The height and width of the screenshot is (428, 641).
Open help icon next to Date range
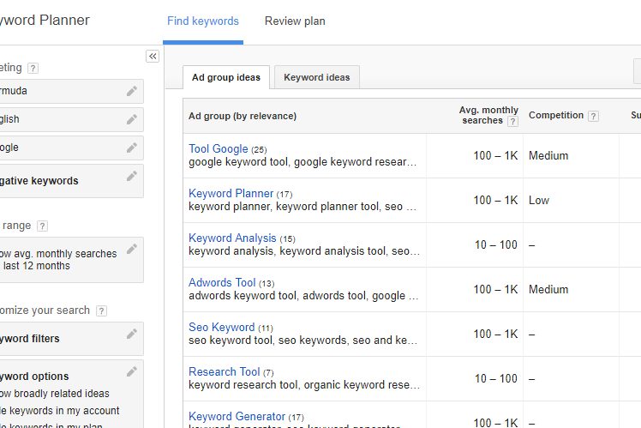click(x=42, y=226)
